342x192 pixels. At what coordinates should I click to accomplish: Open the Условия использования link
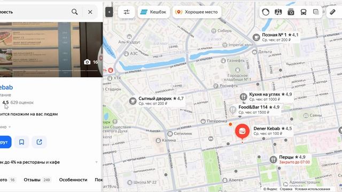tap(312, 189)
